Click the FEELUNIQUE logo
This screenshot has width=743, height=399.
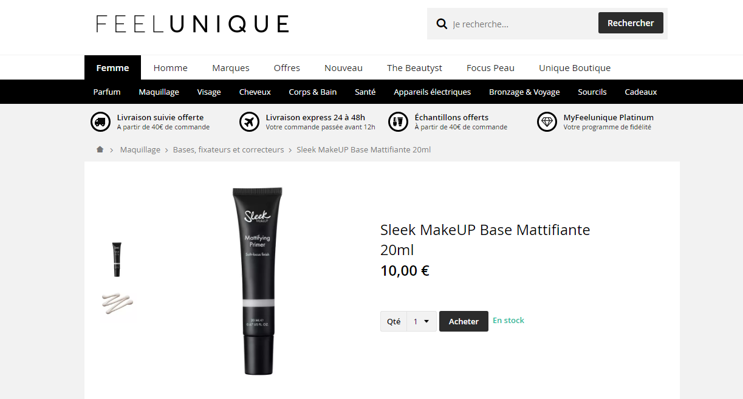[x=193, y=24]
